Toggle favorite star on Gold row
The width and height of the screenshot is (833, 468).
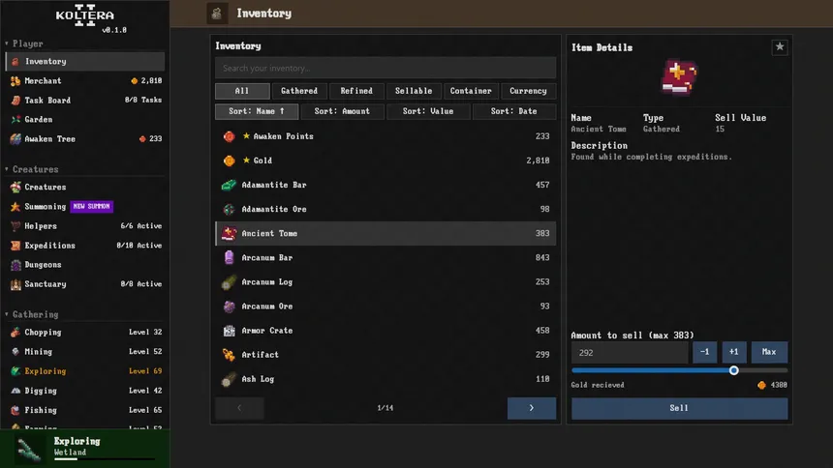click(x=246, y=160)
